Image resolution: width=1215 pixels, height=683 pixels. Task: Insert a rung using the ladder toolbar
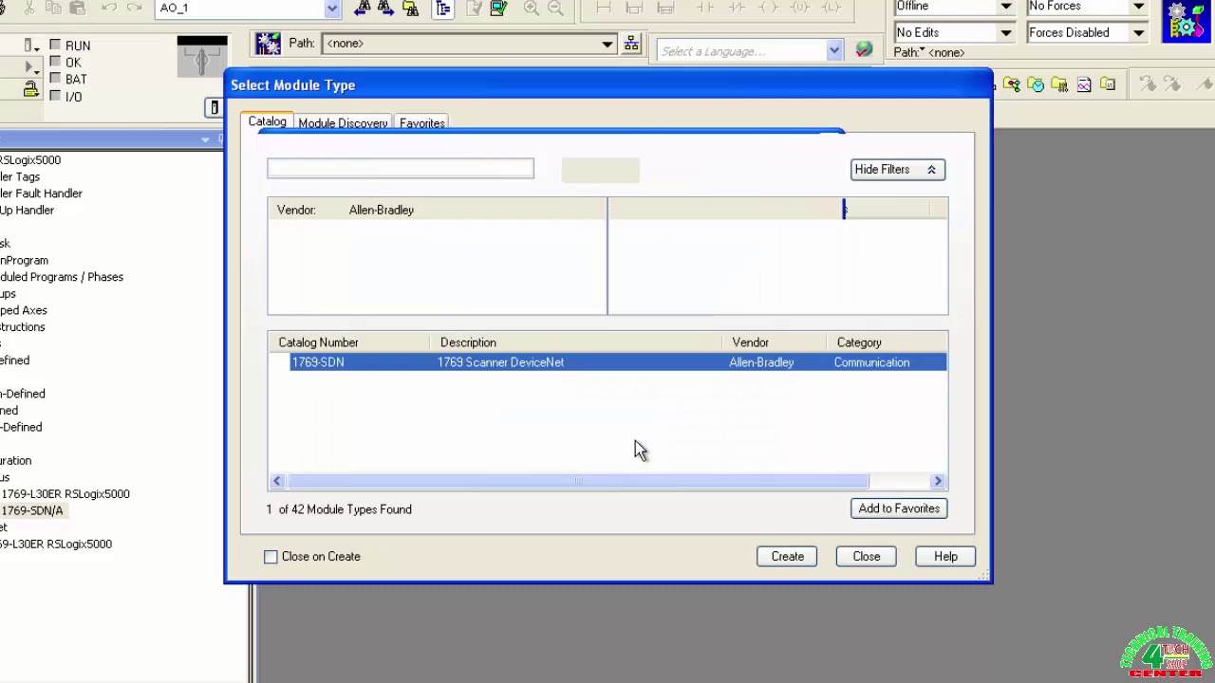click(x=604, y=8)
